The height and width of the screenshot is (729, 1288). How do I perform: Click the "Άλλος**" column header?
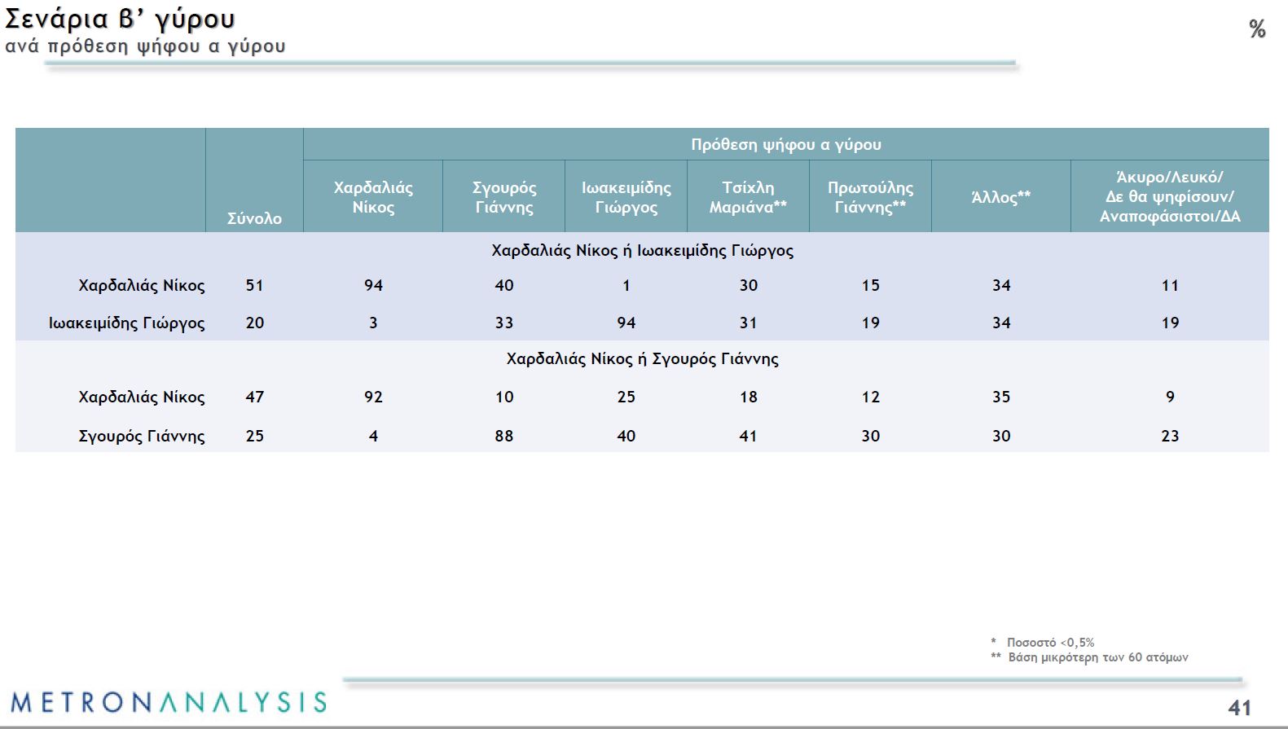tap(1000, 197)
